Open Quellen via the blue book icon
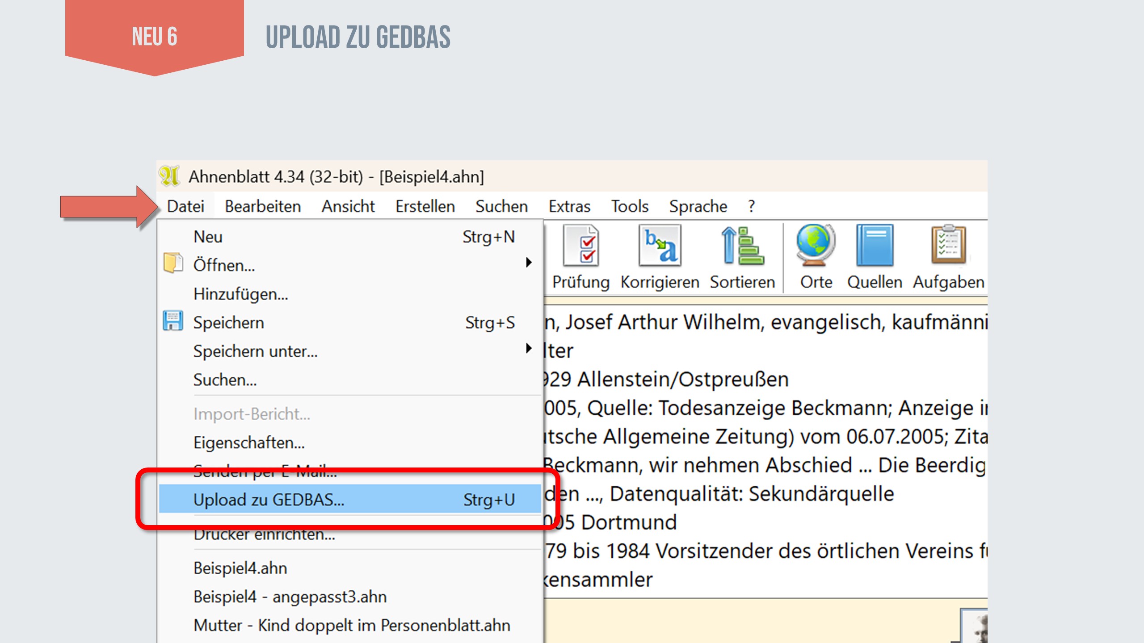 (875, 246)
